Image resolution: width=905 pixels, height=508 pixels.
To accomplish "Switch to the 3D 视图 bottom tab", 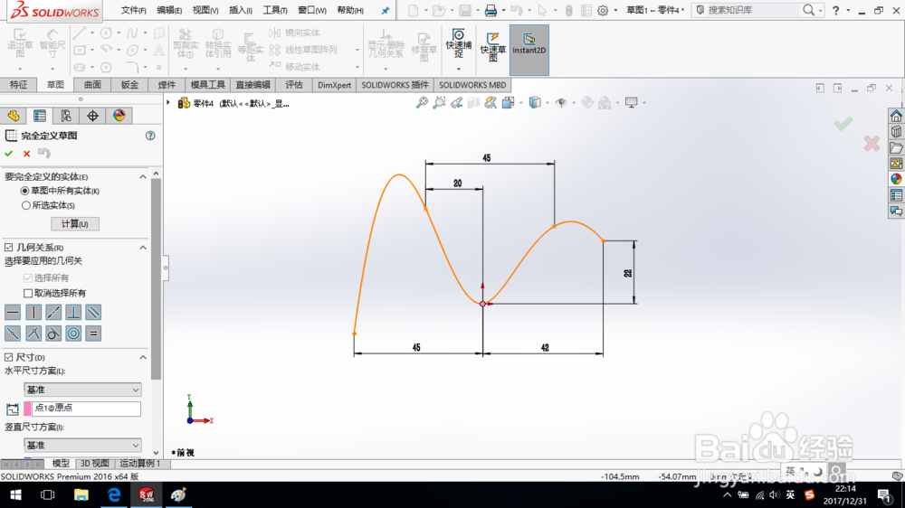I will pyautogui.click(x=95, y=463).
